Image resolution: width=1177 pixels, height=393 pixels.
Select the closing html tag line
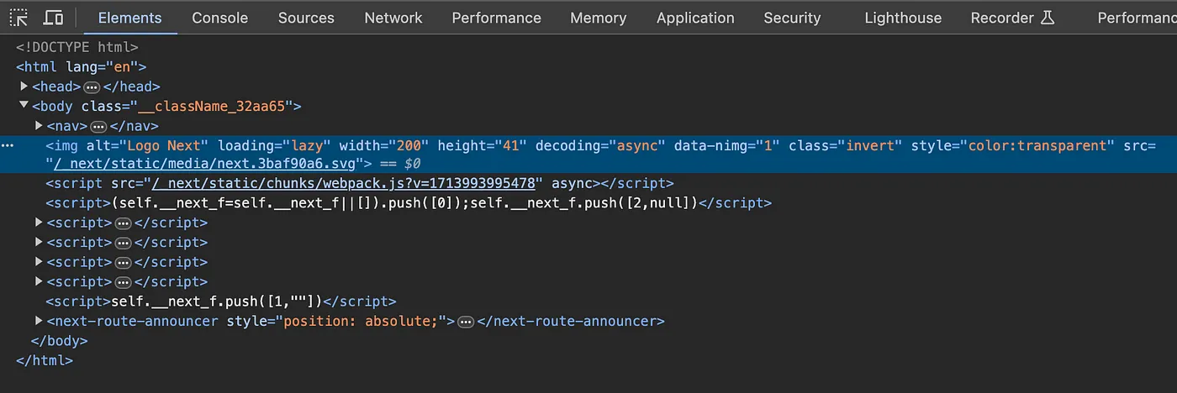(x=45, y=360)
